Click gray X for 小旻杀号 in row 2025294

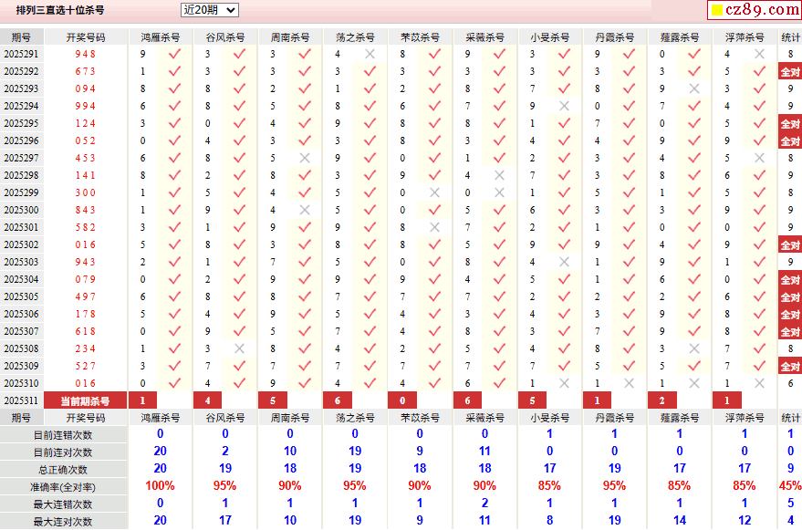(x=564, y=106)
